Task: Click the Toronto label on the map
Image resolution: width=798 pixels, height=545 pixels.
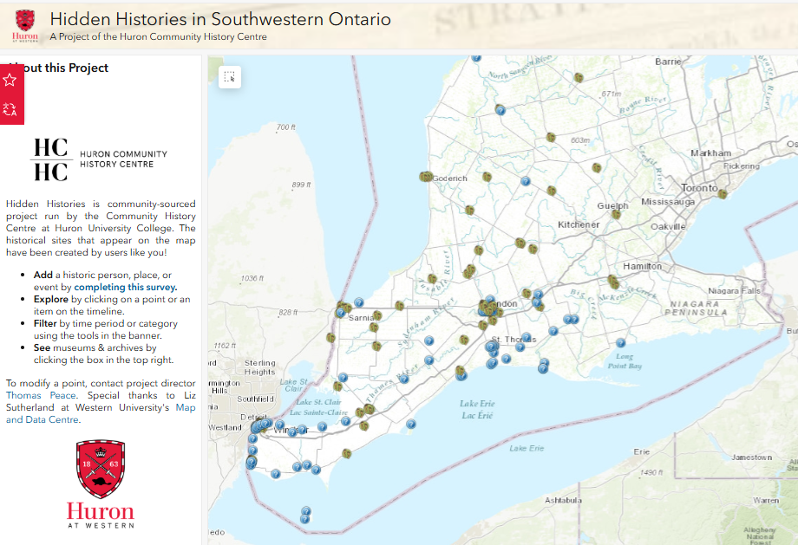Action: tap(698, 188)
